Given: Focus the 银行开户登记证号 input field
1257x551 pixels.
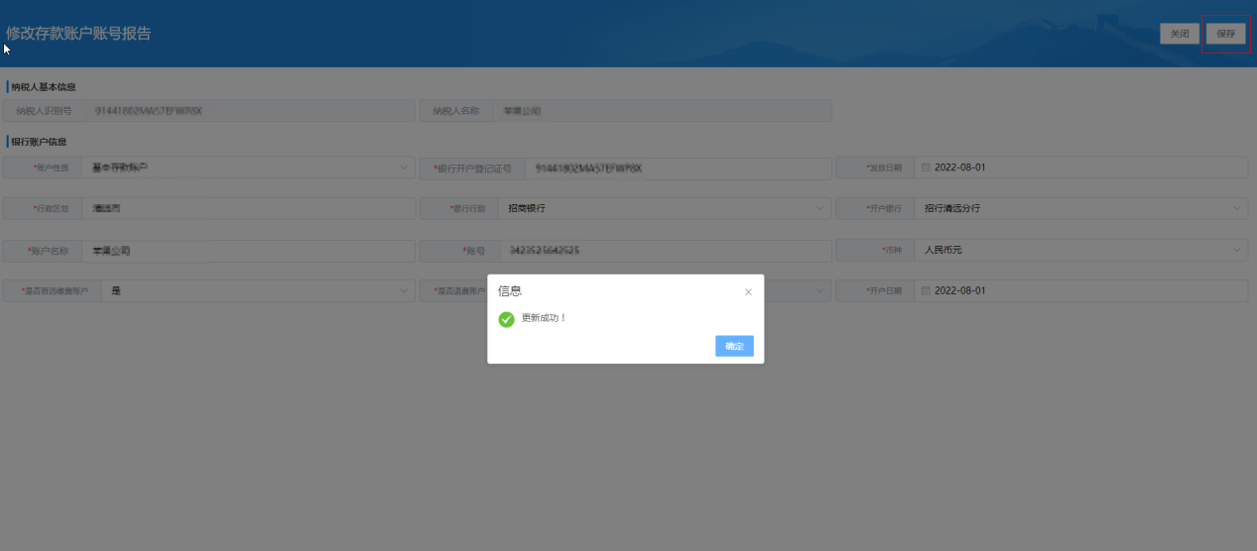Looking at the screenshot, I should pyautogui.click(x=675, y=168).
